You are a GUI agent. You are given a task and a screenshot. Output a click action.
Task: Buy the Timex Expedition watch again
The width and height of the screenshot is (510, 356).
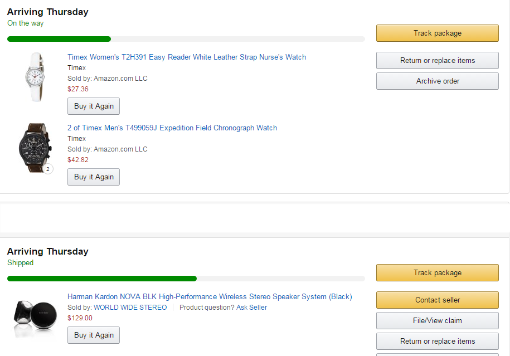click(94, 177)
